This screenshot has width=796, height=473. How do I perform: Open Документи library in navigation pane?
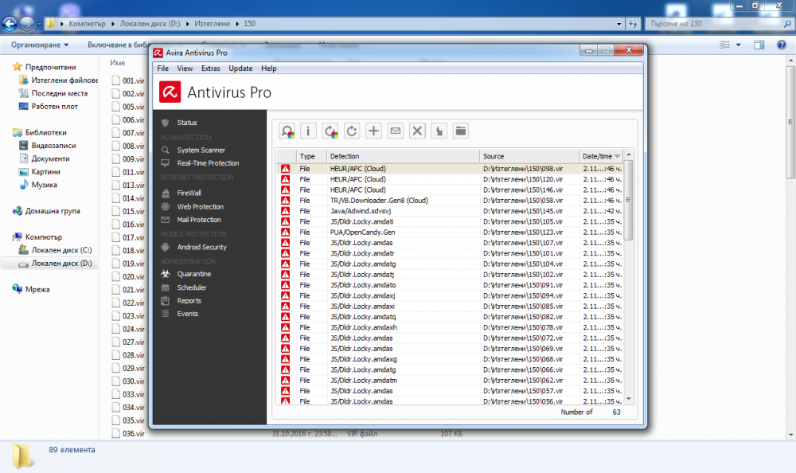(50, 158)
